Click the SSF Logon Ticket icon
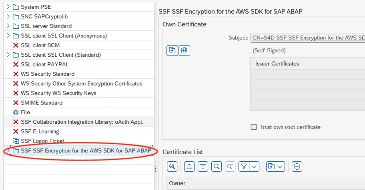Screen dimensions: 365x190 click(x=16, y=141)
